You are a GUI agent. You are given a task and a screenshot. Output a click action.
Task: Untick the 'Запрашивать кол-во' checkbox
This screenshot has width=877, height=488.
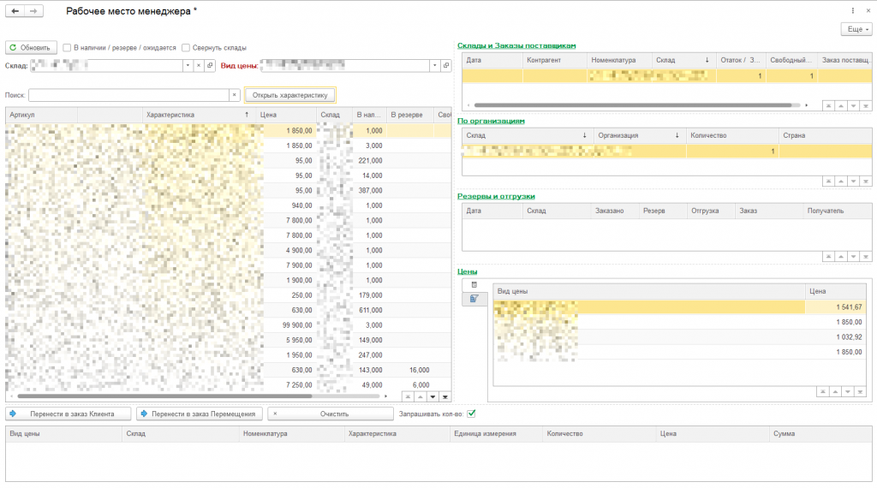coord(471,414)
